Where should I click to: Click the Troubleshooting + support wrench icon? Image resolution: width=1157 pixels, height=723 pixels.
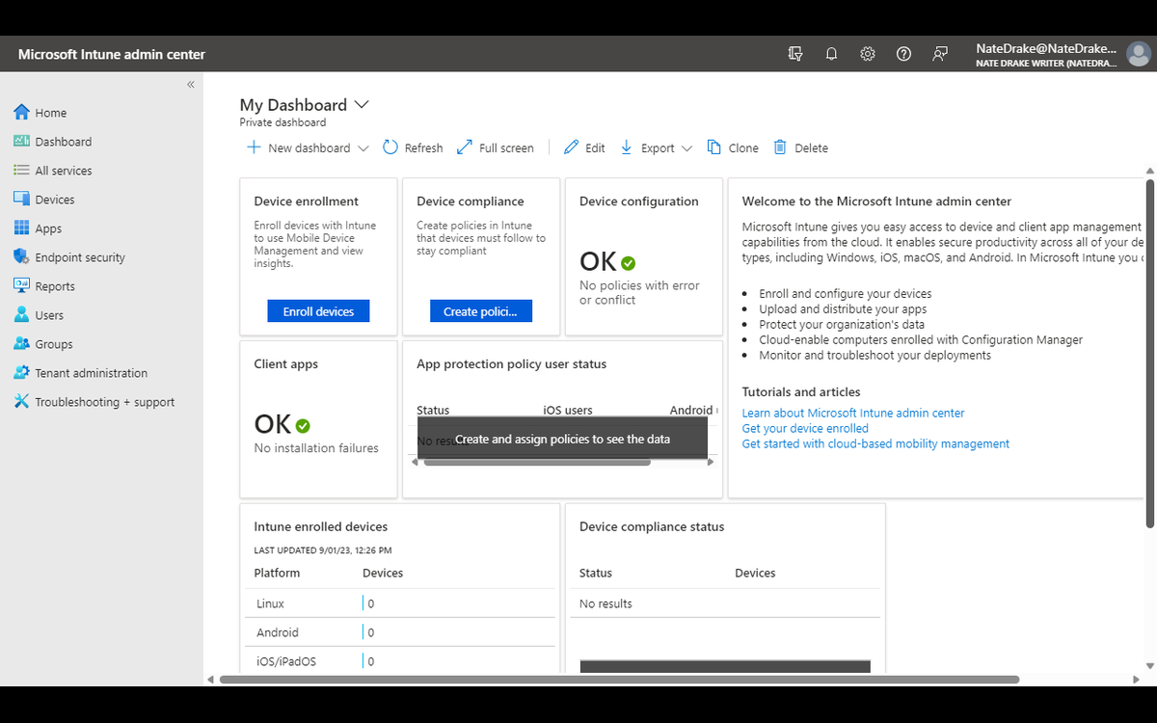tap(21, 402)
